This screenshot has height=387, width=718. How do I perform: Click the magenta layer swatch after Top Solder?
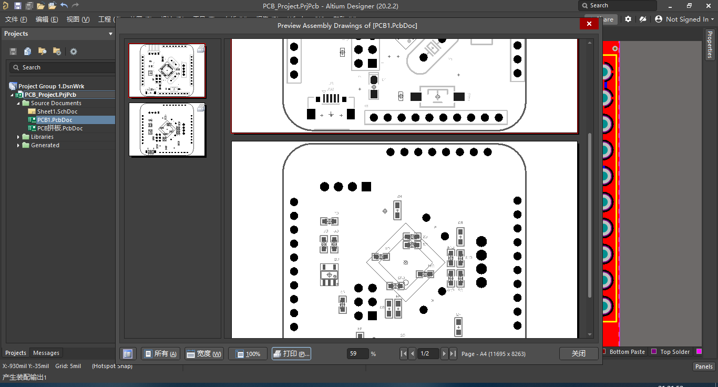699,352
